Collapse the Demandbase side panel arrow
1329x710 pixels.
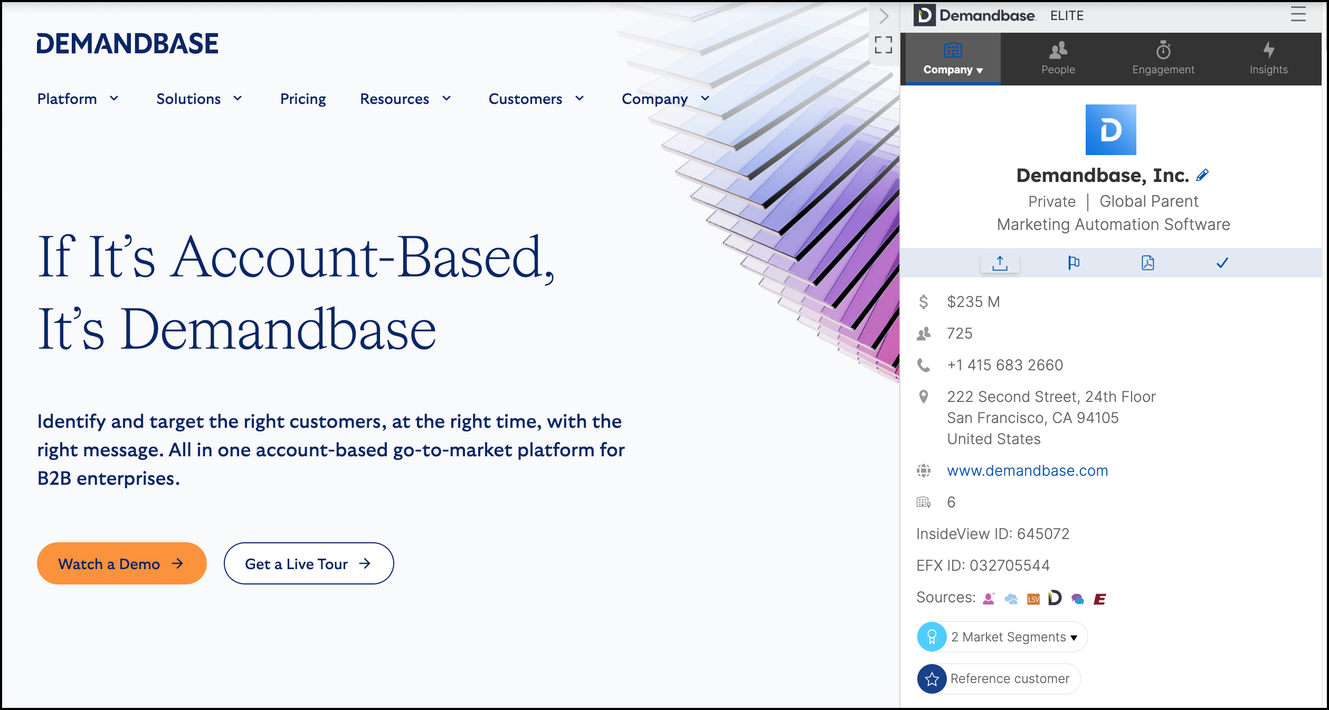click(x=884, y=16)
